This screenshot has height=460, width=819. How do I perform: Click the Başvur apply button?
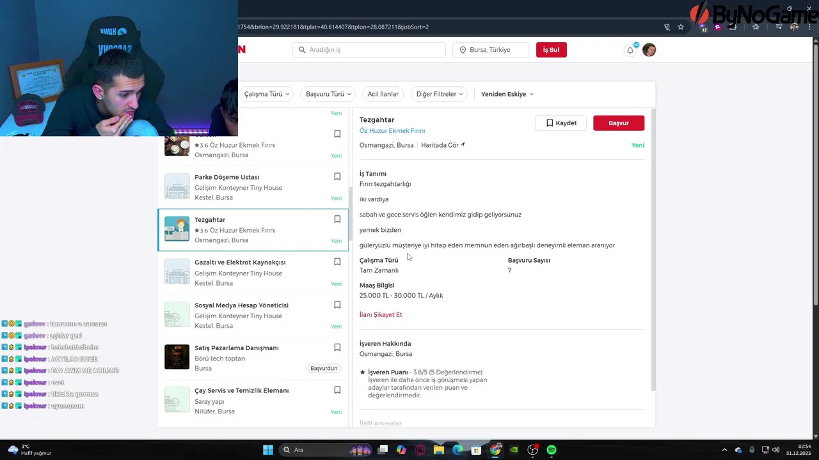click(619, 123)
